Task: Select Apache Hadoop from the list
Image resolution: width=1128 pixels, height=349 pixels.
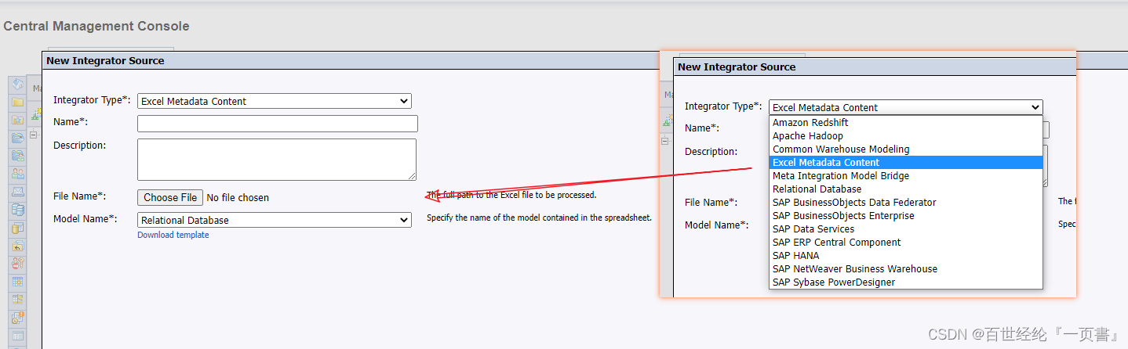Action: pyautogui.click(x=906, y=136)
